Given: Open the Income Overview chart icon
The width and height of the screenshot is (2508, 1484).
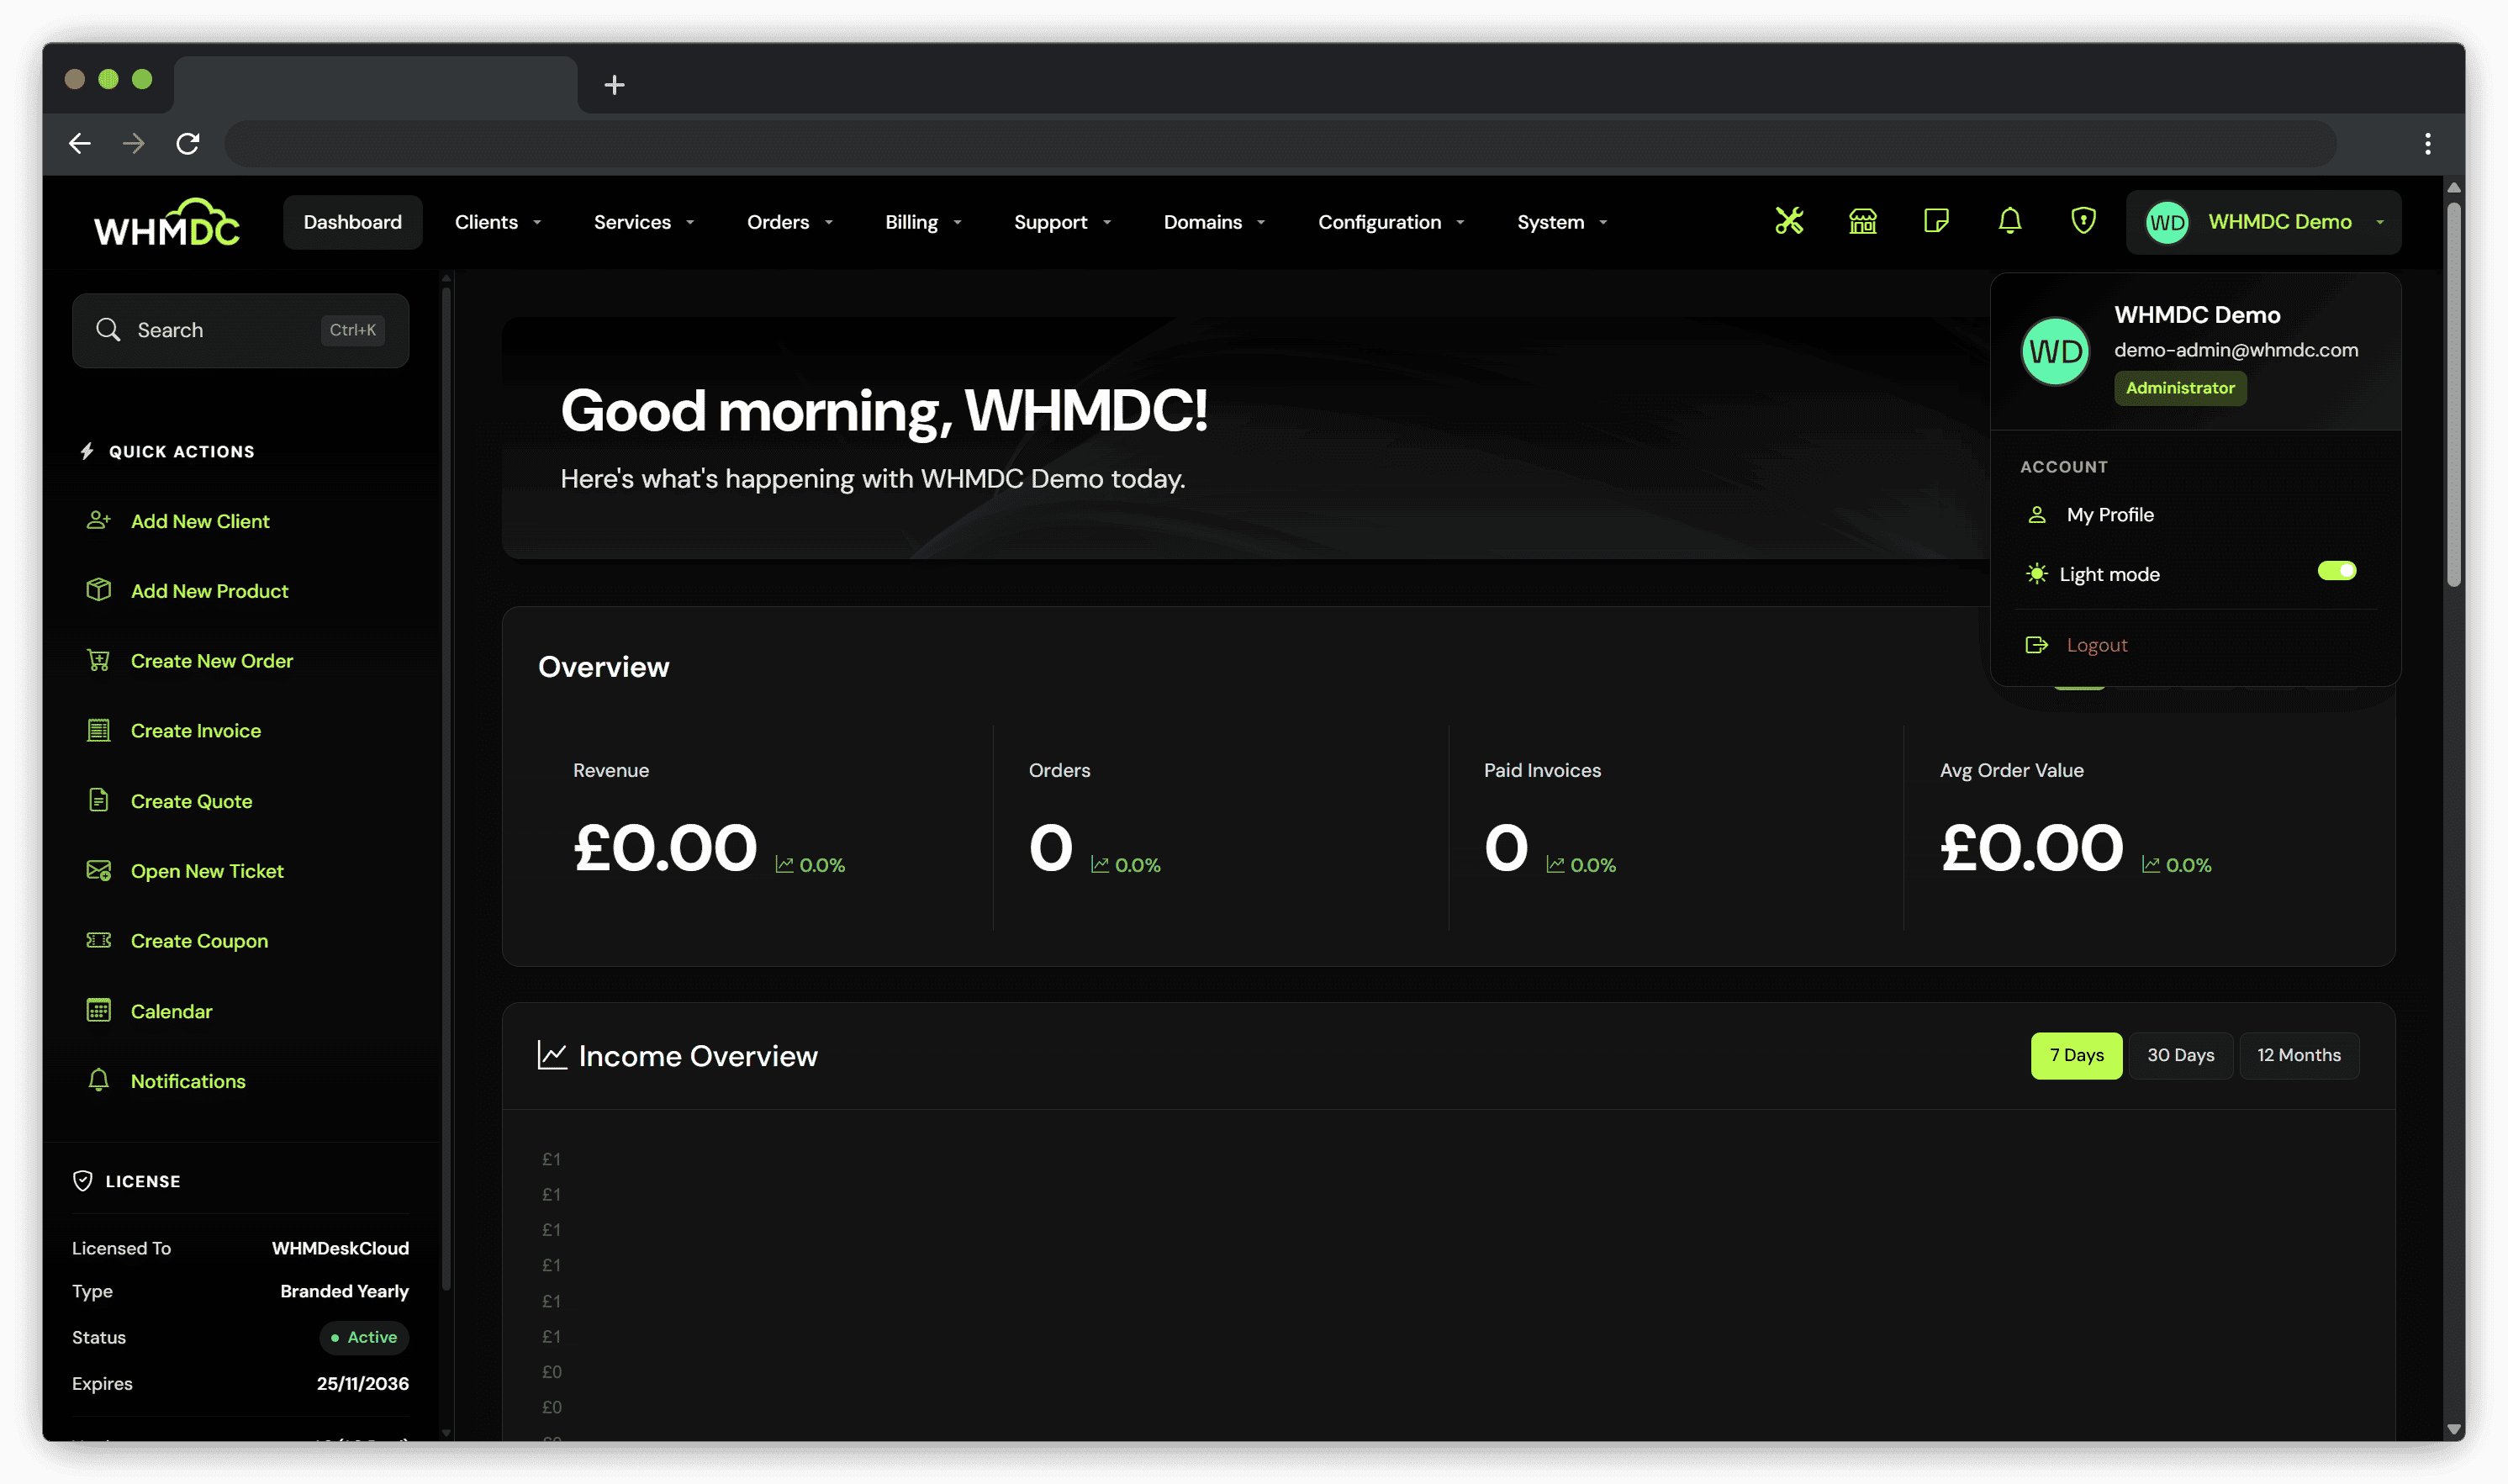Looking at the screenshot, I should tap(552, 1055).
